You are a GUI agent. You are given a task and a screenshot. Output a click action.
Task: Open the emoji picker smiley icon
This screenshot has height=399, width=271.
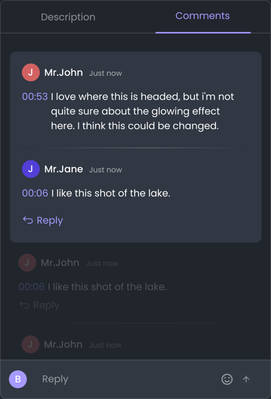[x=226, y=379]
